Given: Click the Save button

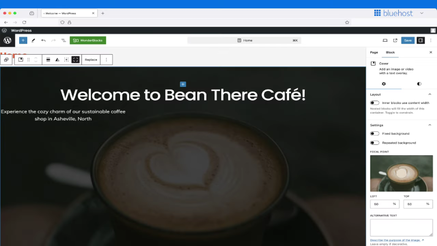Looking at the screenshot, I should point(408,40).
